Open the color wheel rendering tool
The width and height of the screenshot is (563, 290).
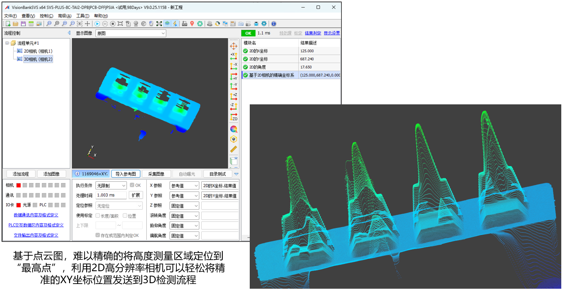point(233,129)
